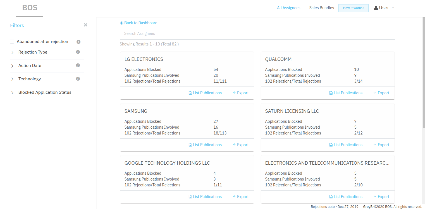Viewport: 425px width, 209px height.
Task: Click value 18/113 in Samsung card
Action: point(220,133)
